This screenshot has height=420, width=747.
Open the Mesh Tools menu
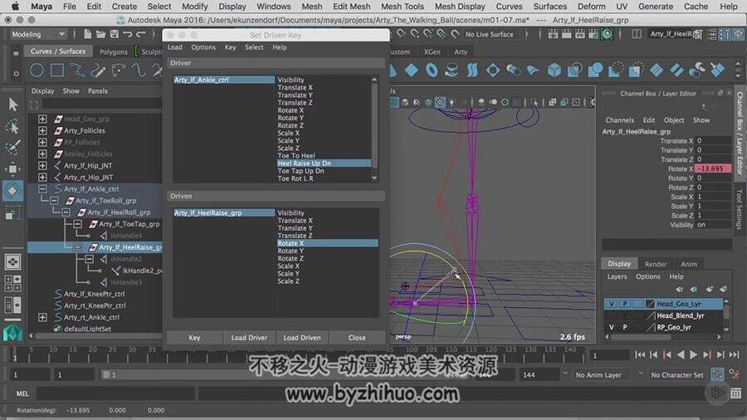(402, 6)
